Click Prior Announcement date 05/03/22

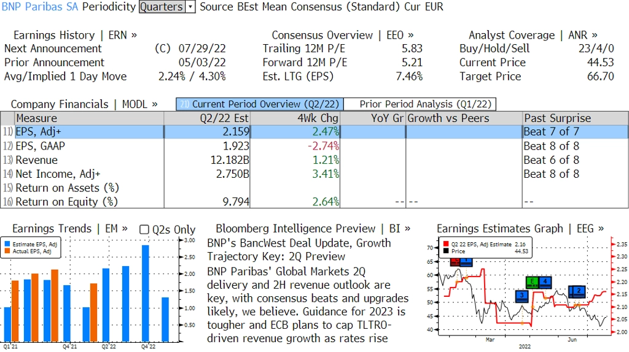[202, 63]
